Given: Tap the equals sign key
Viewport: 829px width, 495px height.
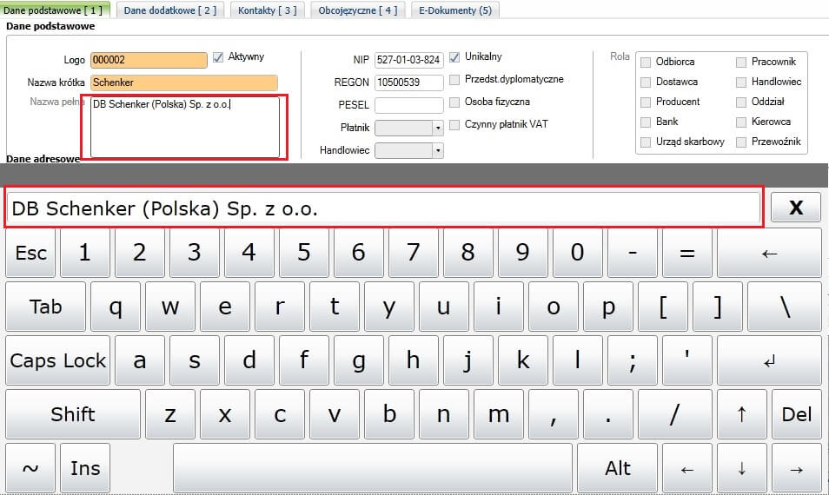Looking at the screenshot, I should coord(686,253).
